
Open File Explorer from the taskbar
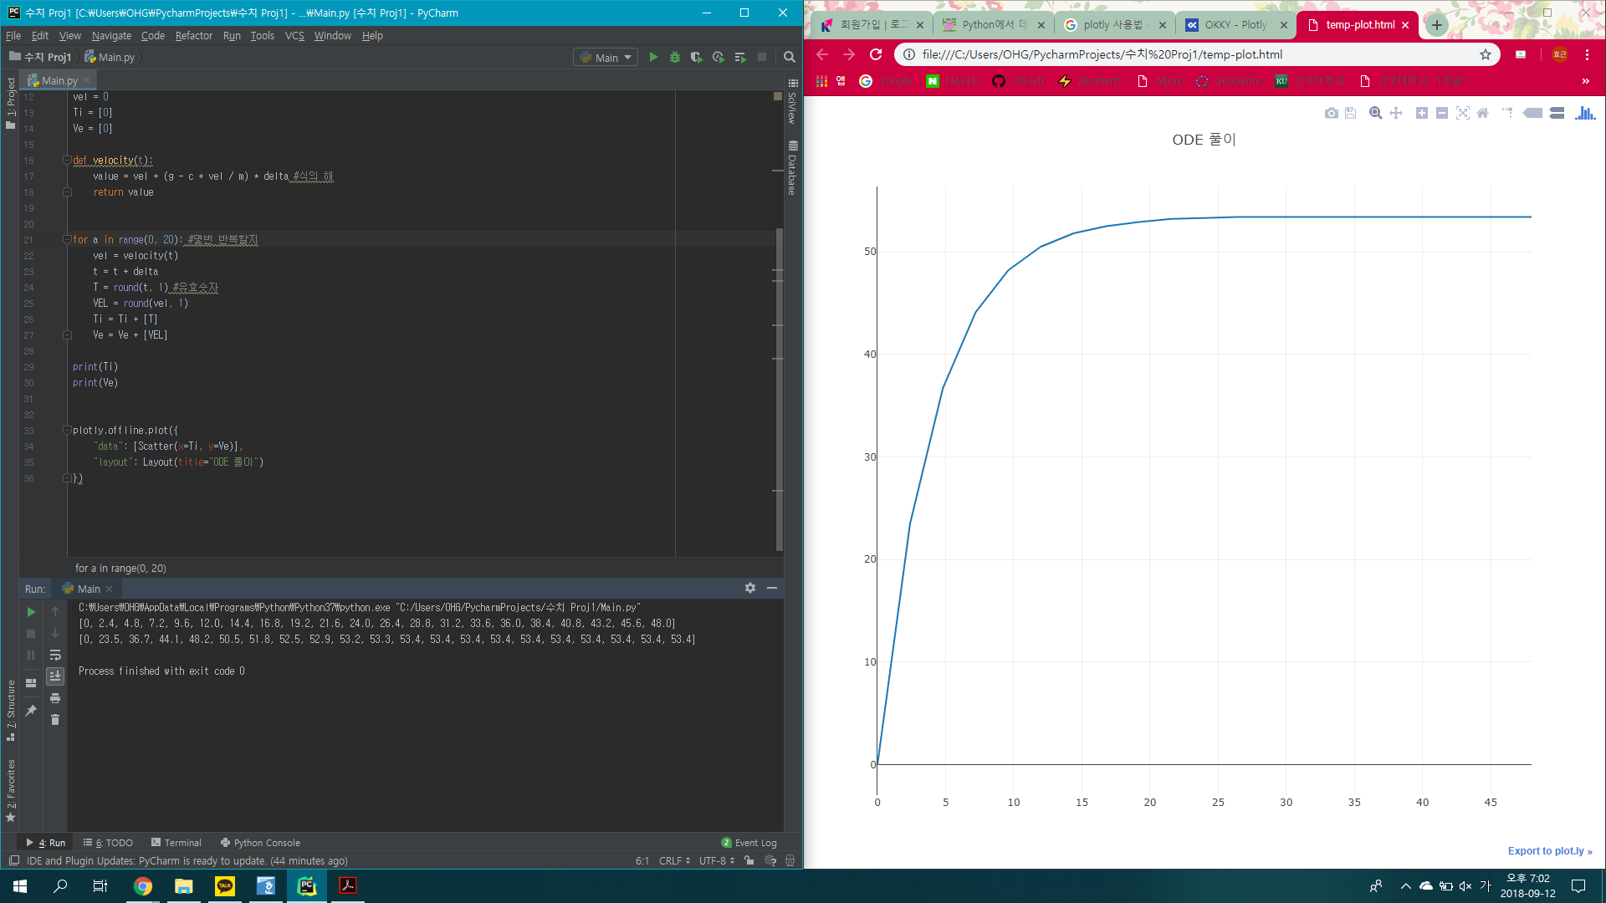pos(184,886)
